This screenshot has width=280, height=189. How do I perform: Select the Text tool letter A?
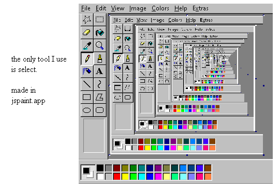pos(100,71)
